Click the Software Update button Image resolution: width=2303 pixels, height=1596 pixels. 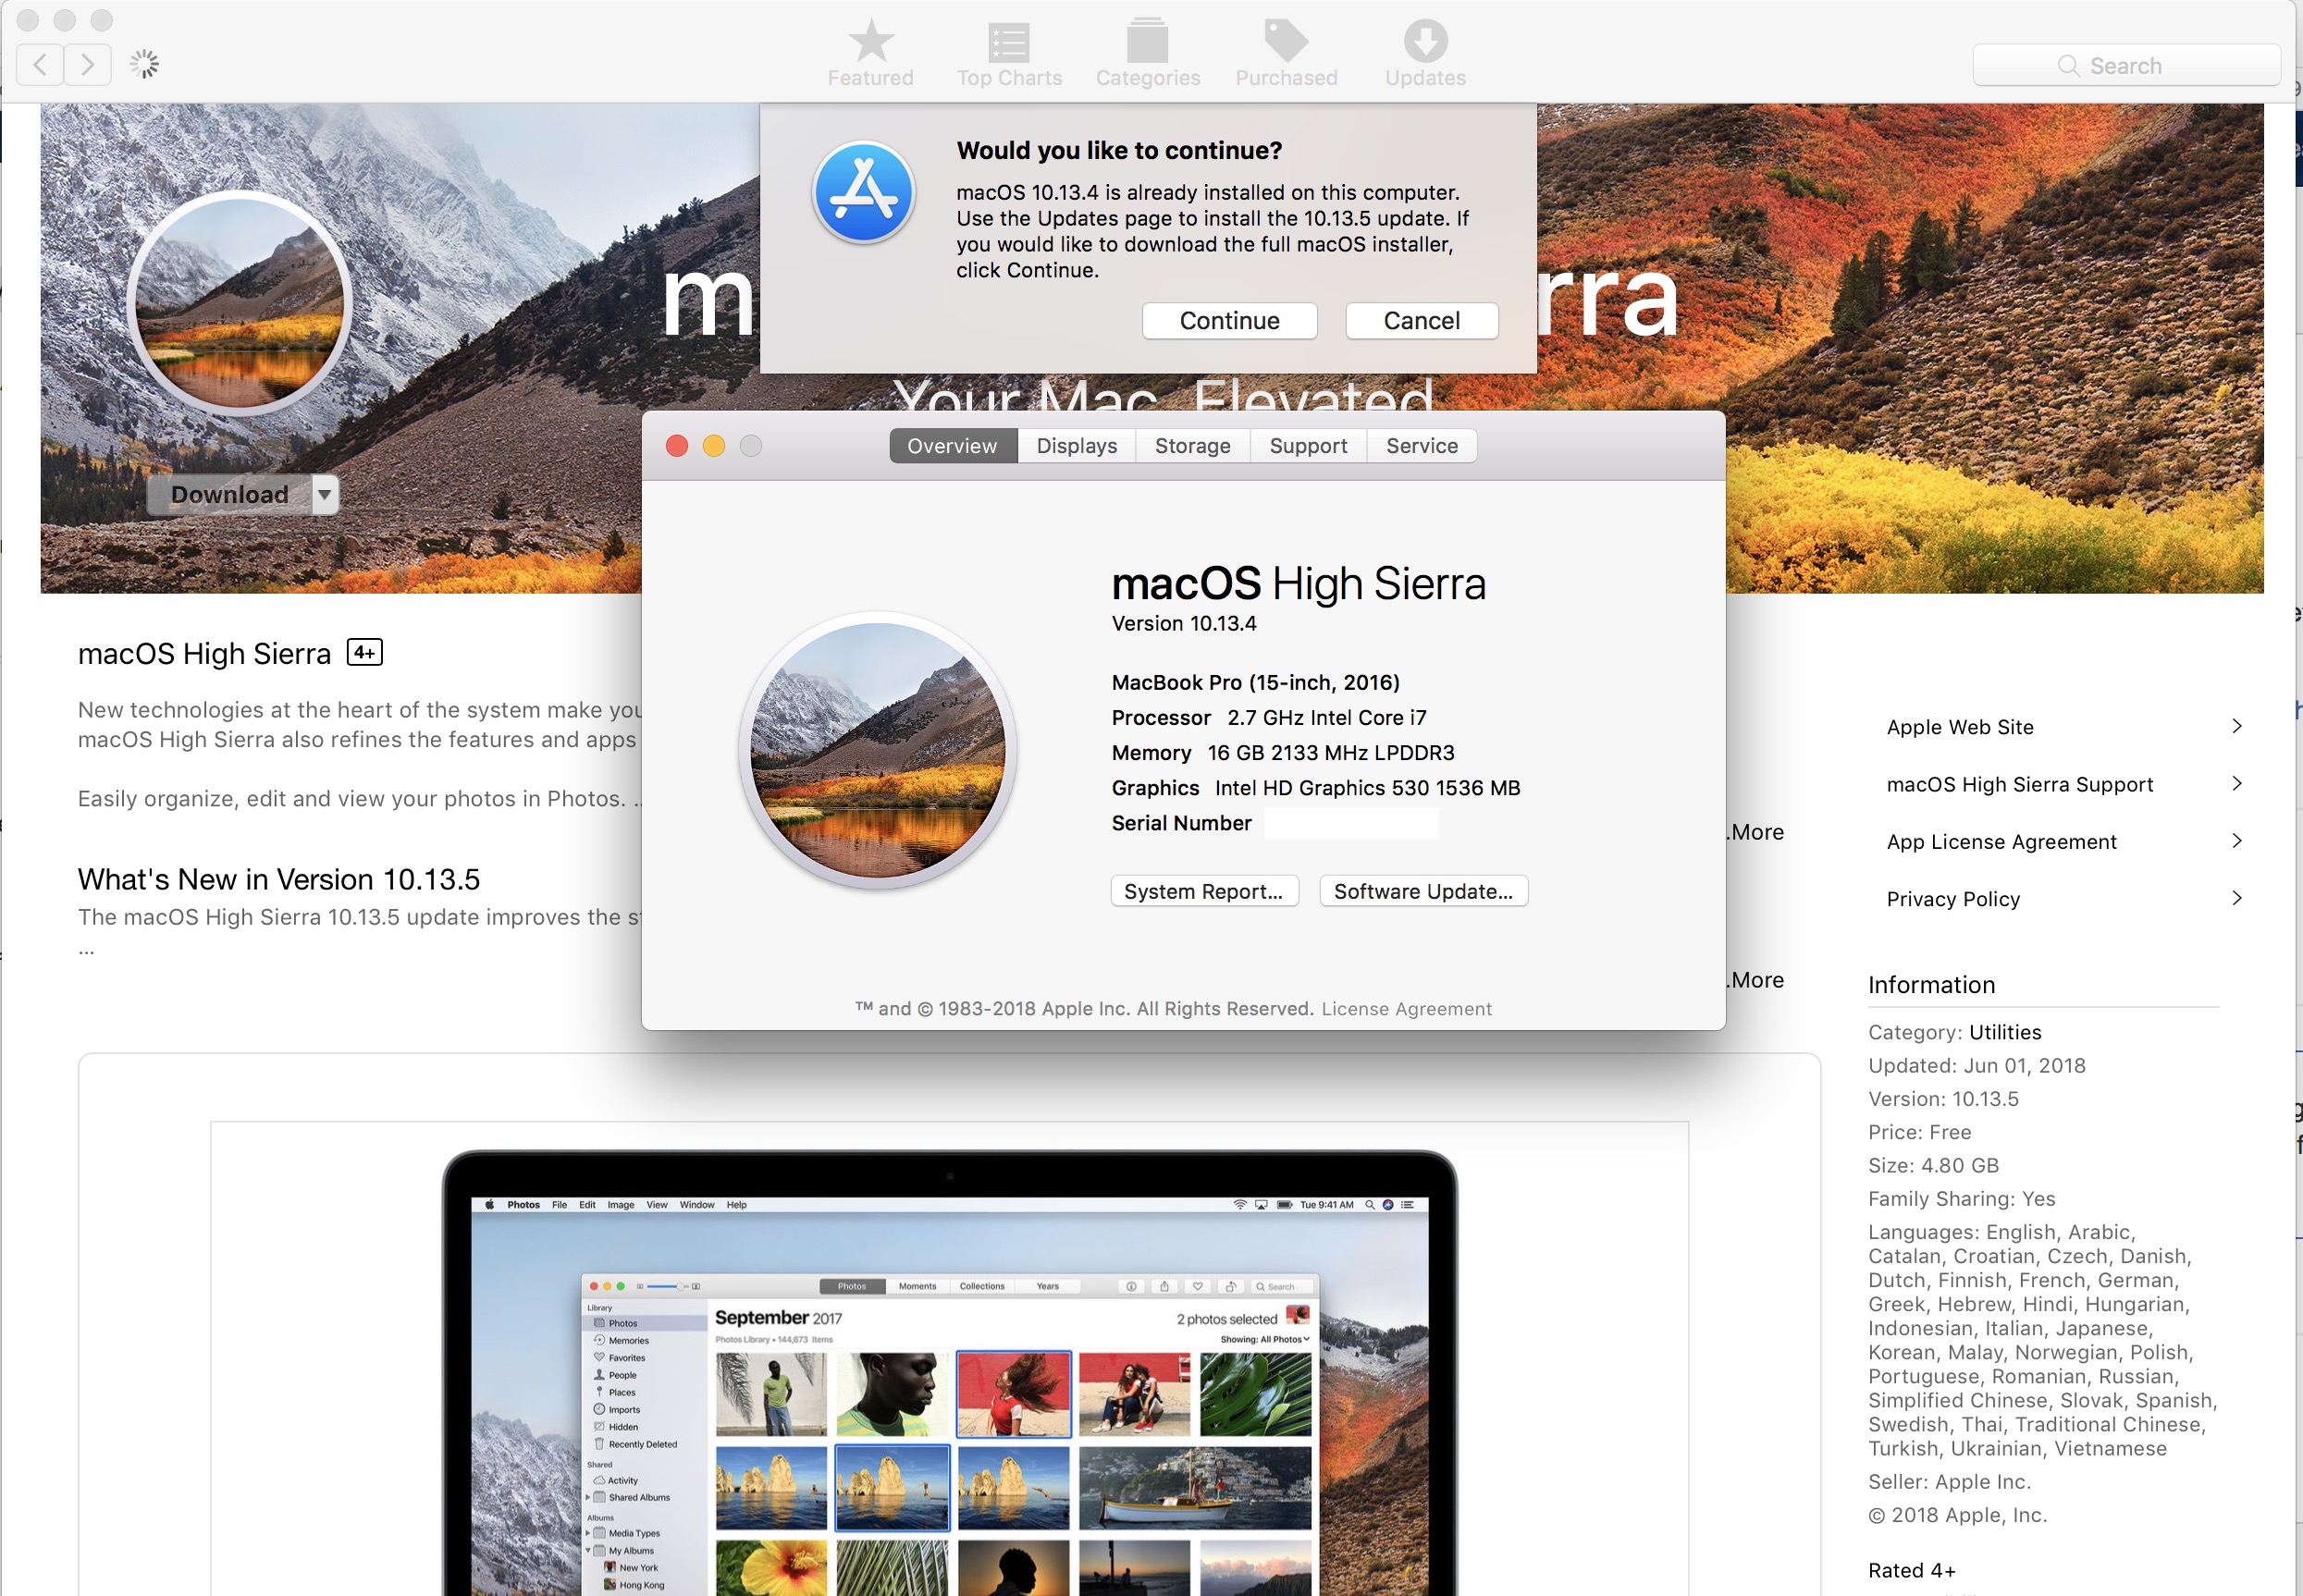(x=1421, y=890)
